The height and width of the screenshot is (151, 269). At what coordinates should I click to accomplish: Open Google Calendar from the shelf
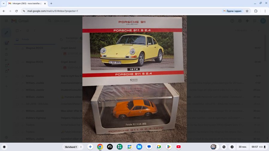[129, 147]
